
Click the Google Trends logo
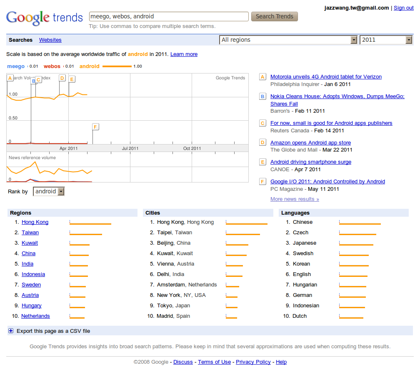coord(45,18)
